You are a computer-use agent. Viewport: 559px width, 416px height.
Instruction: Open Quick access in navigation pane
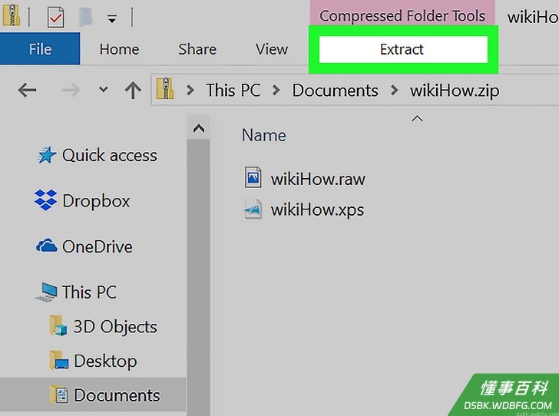point(110,155)
